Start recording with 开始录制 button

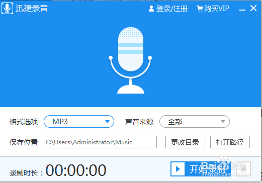(x=201, y=169)
